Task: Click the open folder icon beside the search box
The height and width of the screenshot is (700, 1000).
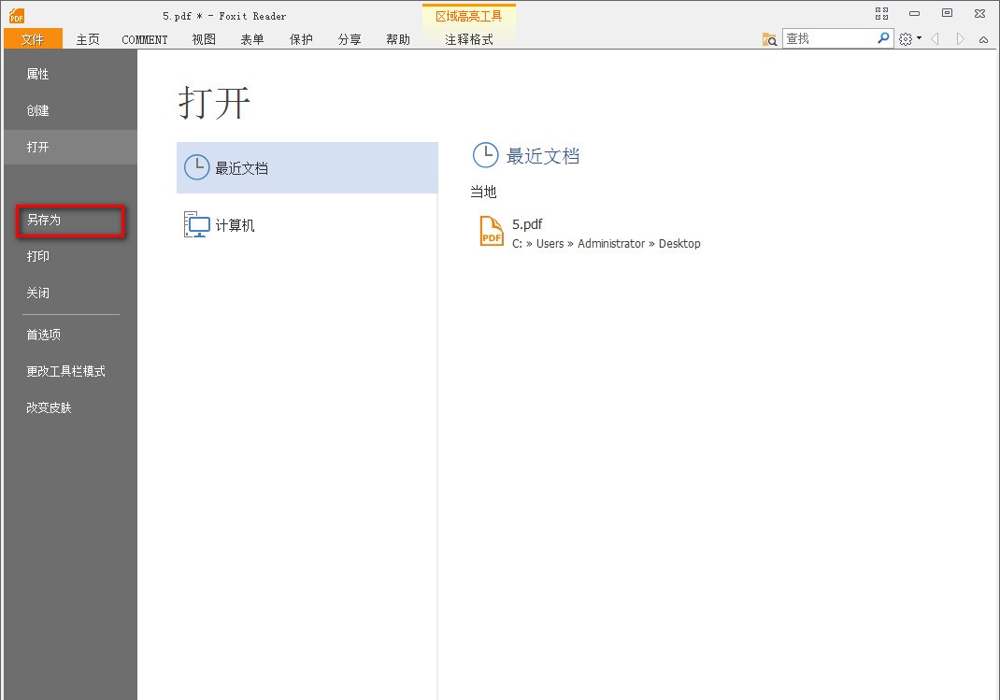Action: 769,38
